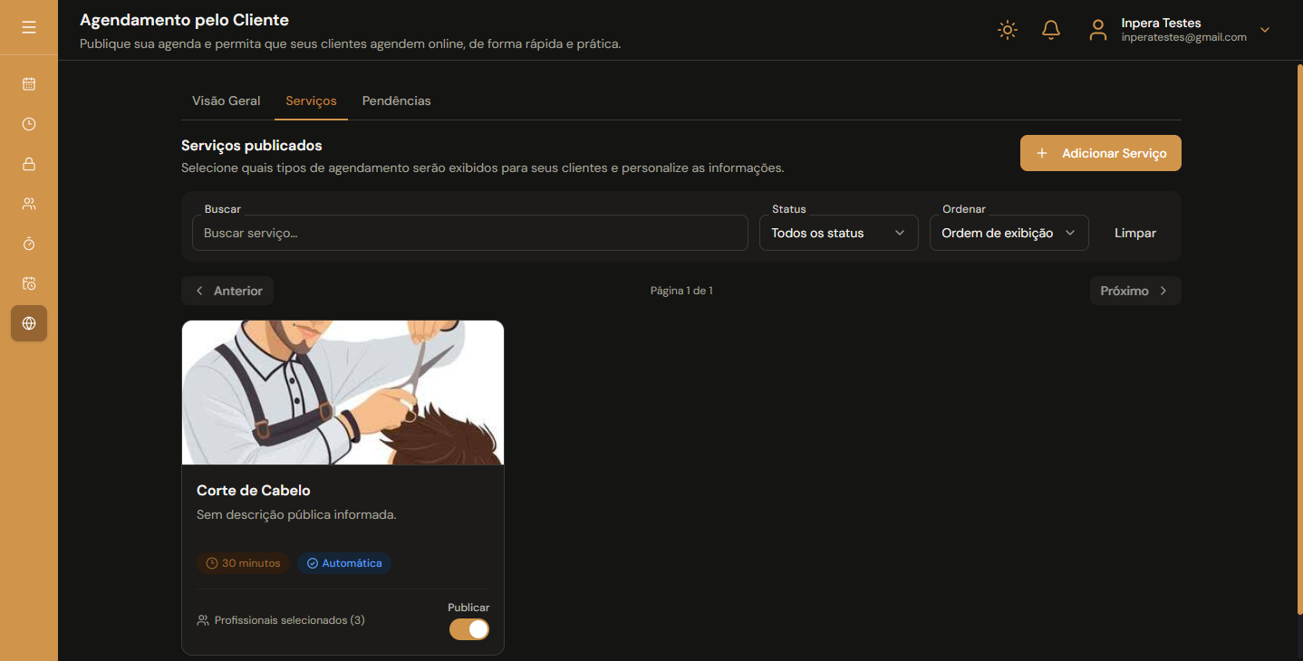Expand the Inpera Testes account menu chevron

(x=1265, y=30)
